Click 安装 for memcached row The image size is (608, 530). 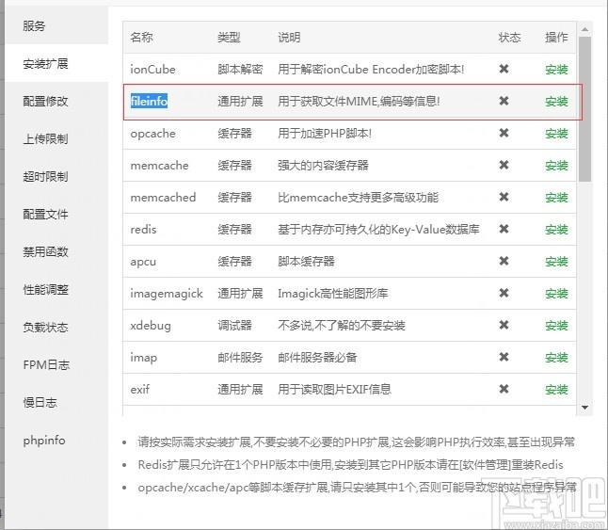click(556, 198)
